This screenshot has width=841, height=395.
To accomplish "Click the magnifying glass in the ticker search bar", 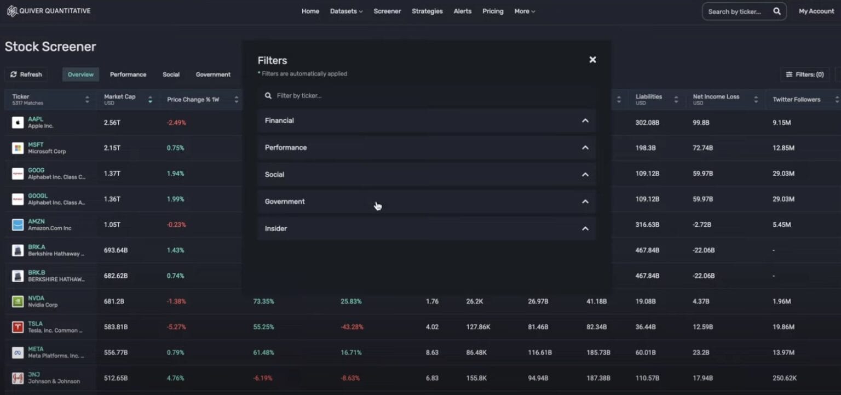I will pyautogui.click(x=777, y=11).
